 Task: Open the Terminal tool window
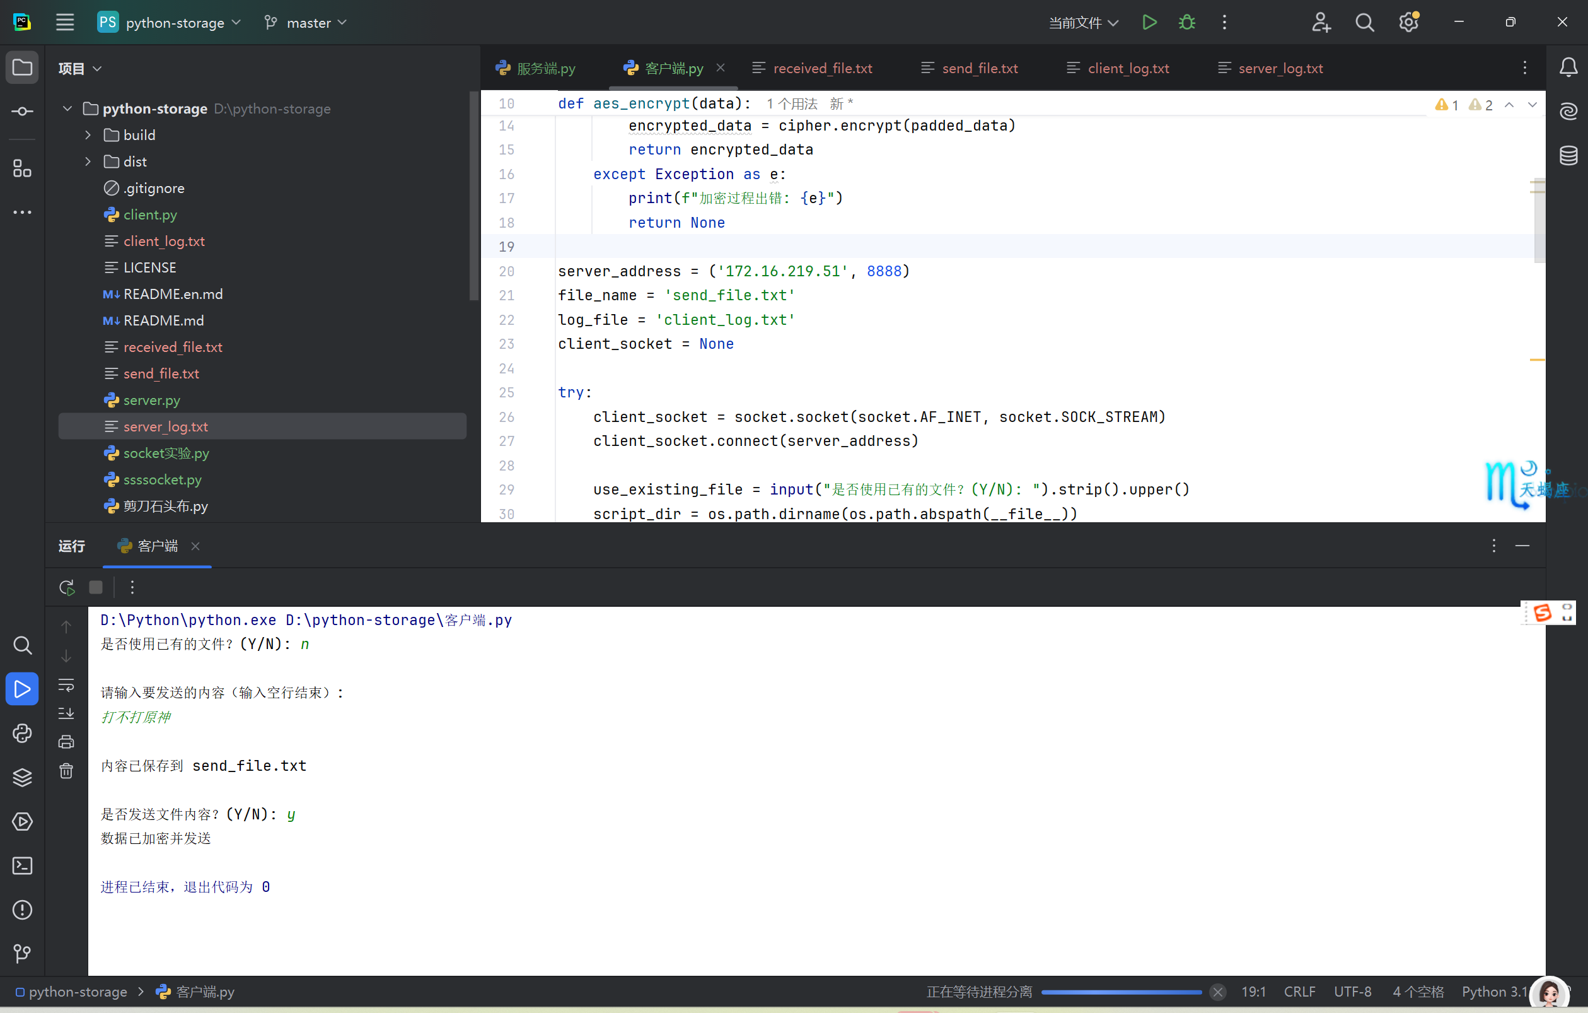coord(23,865)
